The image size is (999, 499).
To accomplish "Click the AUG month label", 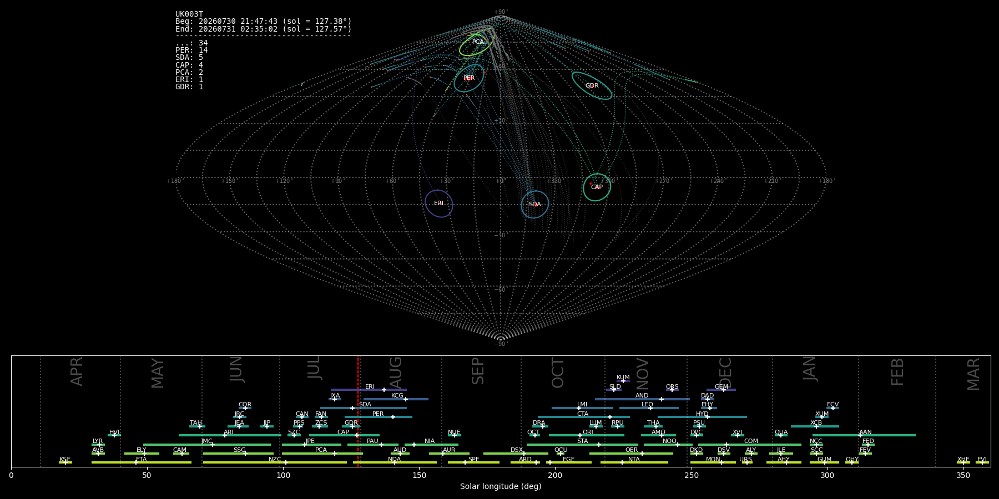I will (396, 373).
